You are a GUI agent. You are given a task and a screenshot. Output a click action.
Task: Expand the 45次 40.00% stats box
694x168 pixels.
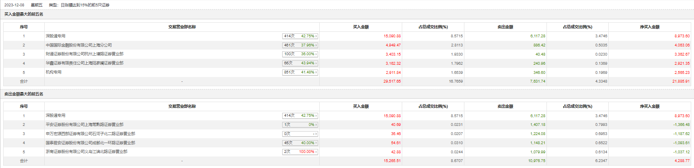[x=300, y=143]
